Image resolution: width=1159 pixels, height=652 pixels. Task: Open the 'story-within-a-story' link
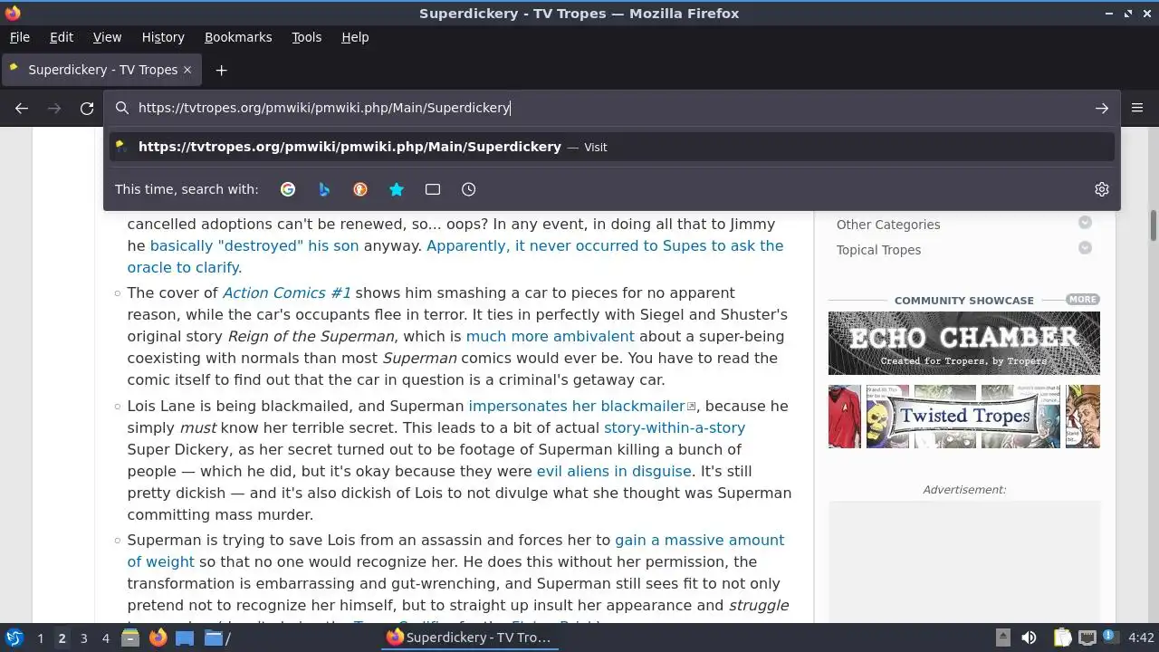pos(675,427)
